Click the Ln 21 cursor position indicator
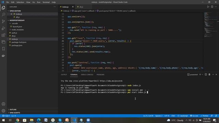Image resolution: width=219 pixels, height=123 pixels. tap(148, 116)
